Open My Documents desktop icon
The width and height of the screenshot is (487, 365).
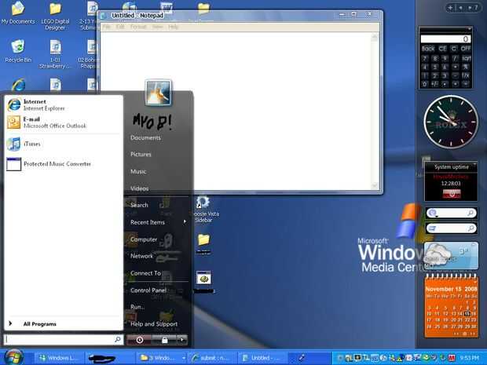(x=18, y=13)
